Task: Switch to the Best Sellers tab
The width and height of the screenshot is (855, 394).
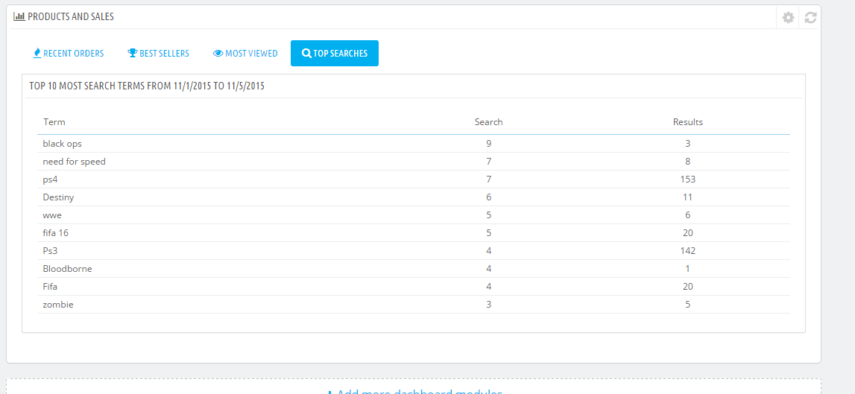Action: click(158, 54)
